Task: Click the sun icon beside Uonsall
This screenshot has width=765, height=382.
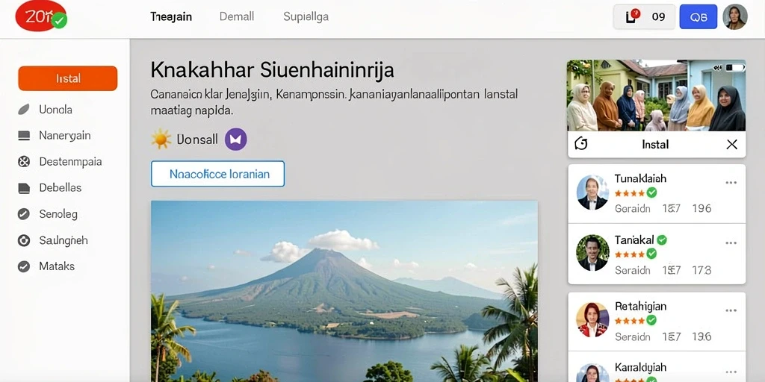Action: tap(161, 140)
